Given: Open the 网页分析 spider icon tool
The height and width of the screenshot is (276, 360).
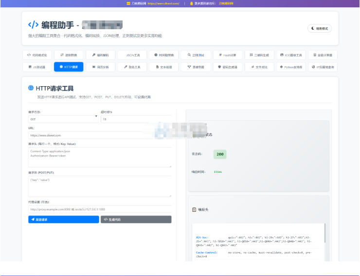Looking at the screenshot, I should [100, 67].
